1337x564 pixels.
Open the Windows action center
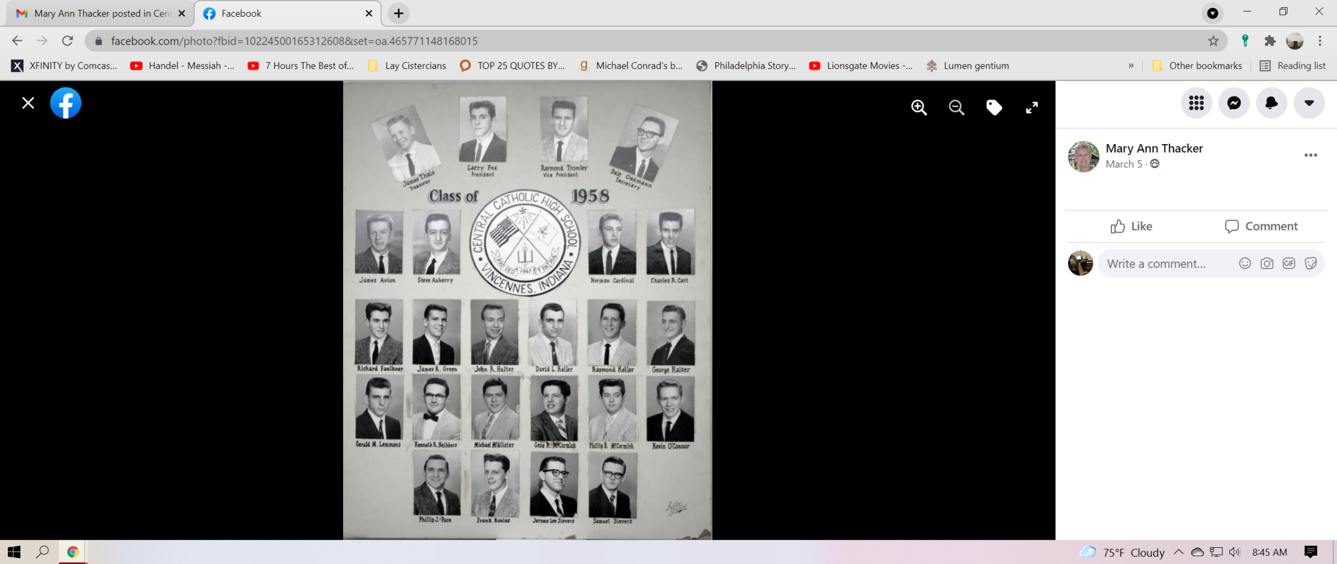click(1311, 552)
